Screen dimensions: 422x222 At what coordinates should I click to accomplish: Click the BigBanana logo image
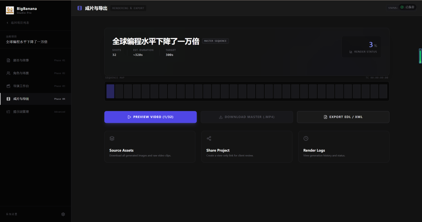pos(10,10)
